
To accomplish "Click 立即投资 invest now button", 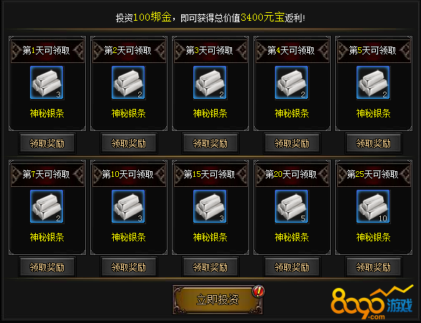I will coord(218,299).
